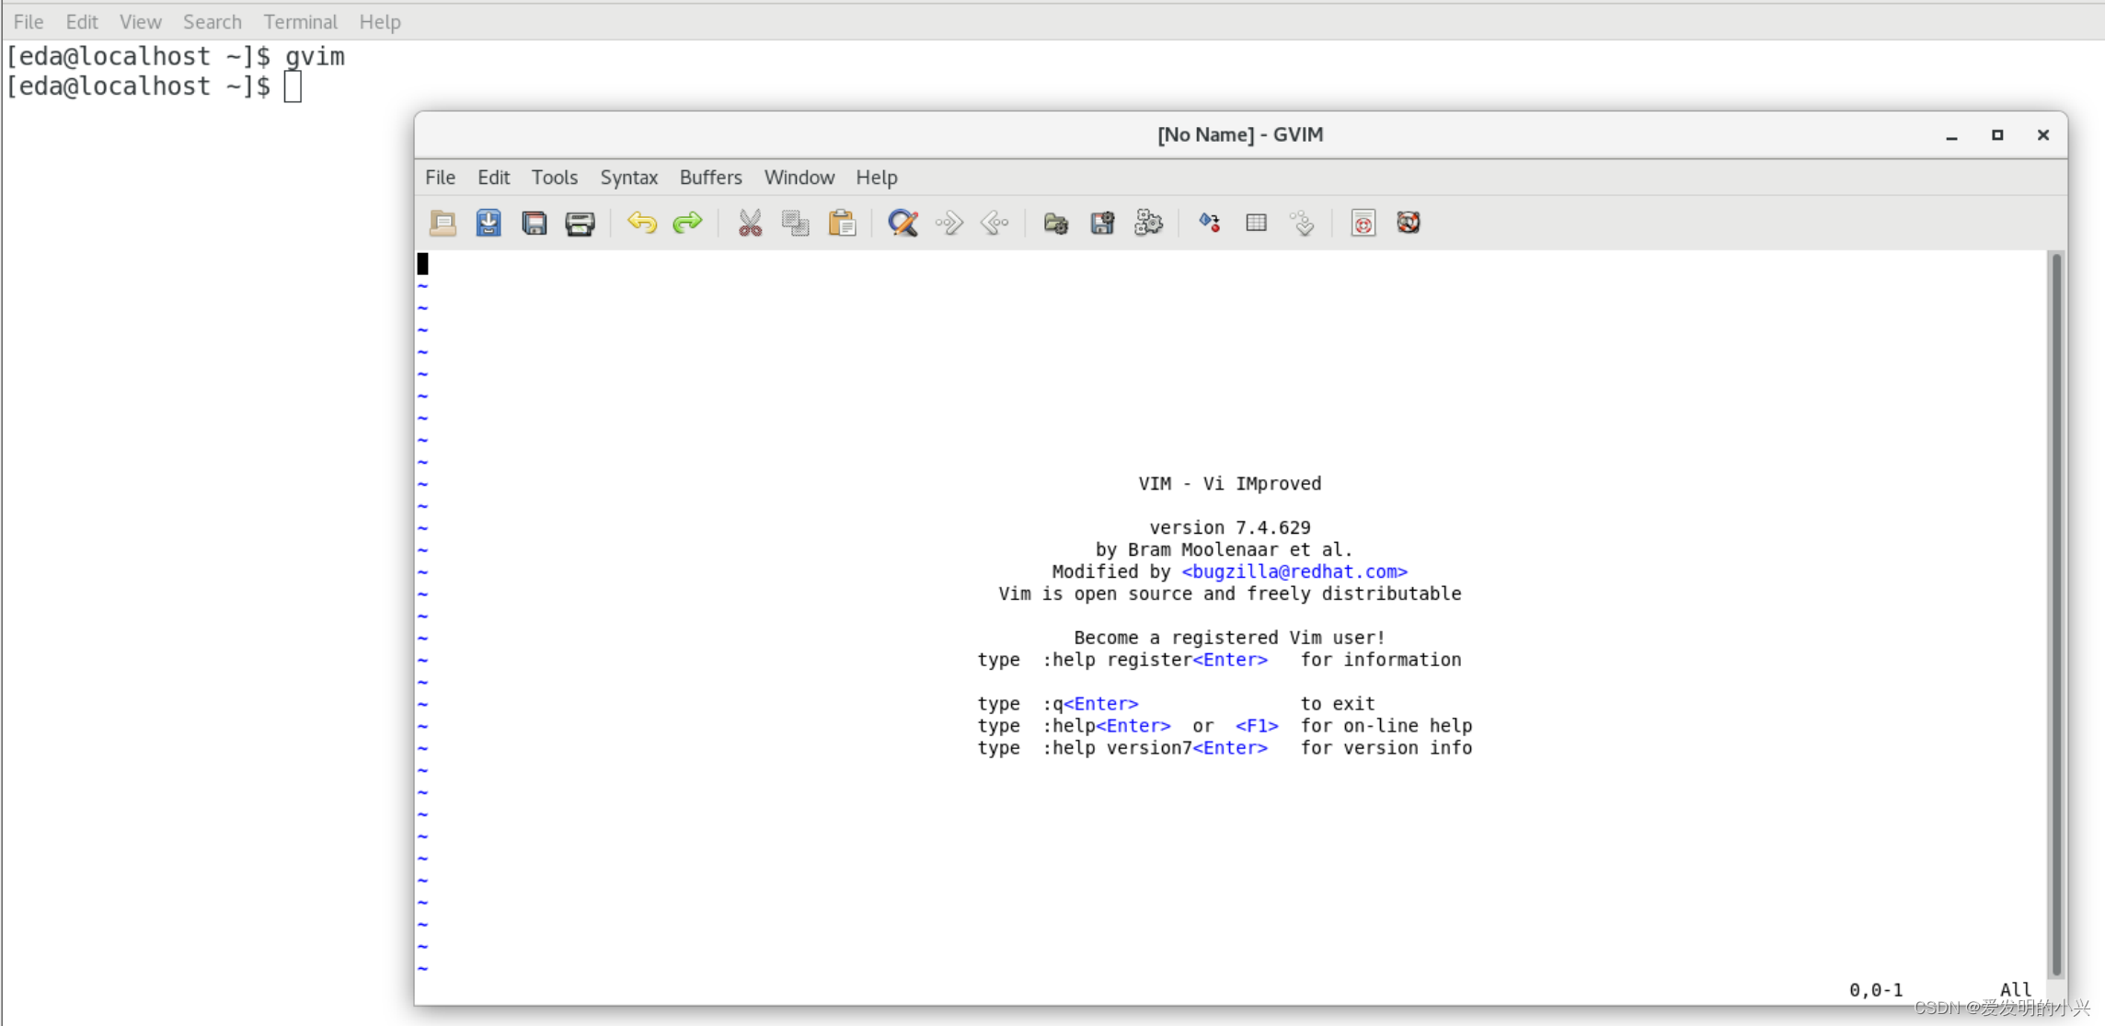Open the Syntax menu in GVIM
2105x1026 pixels.
628,178
